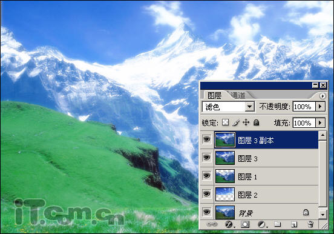Toggle lock position move icon
The height and width of the screenshot is (234, 334).
[246, 122]
